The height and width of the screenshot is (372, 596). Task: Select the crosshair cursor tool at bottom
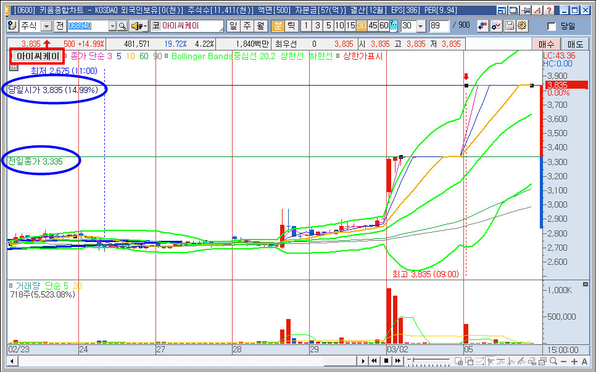pos(490,361)
